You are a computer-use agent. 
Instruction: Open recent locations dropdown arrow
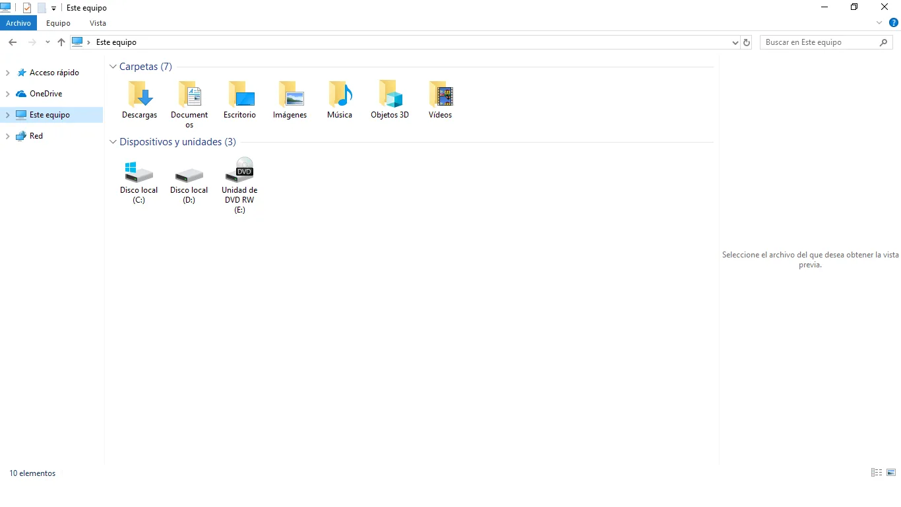[47, 42]
